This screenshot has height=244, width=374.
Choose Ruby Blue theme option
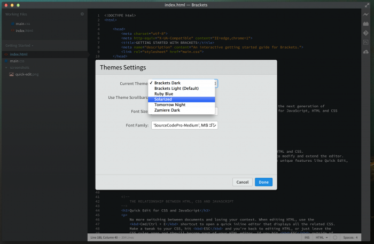pos(163,94)
